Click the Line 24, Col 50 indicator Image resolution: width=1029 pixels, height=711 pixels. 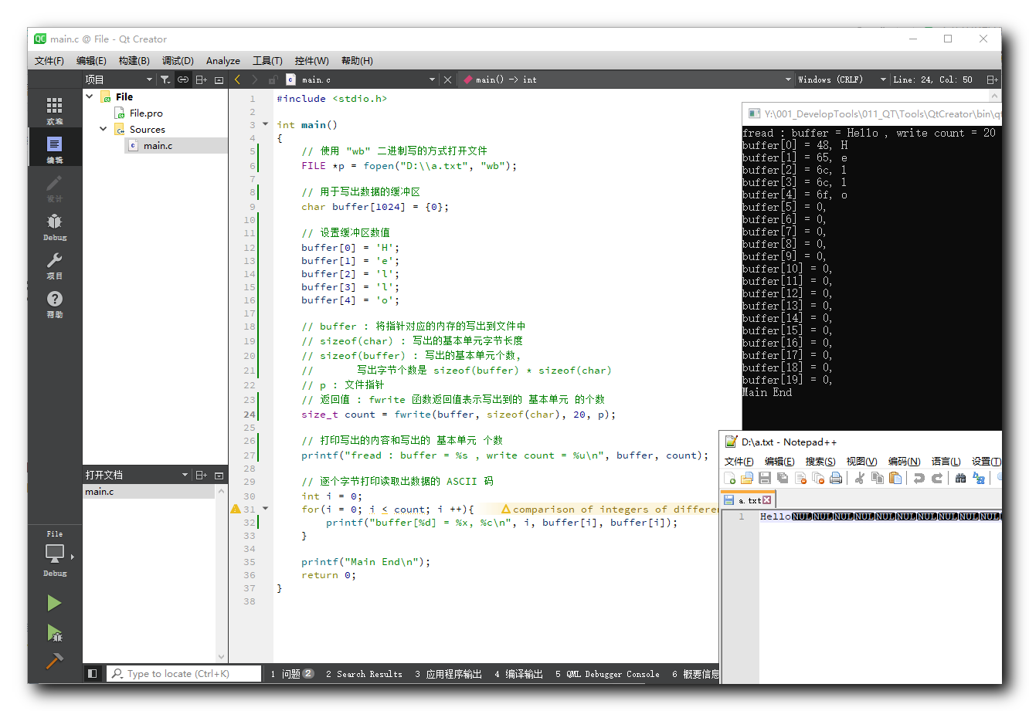[x=932, y=80]
